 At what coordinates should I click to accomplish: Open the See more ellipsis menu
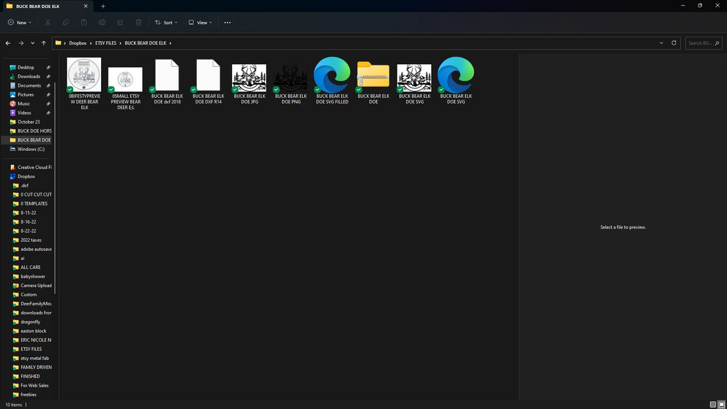(228, 22)
